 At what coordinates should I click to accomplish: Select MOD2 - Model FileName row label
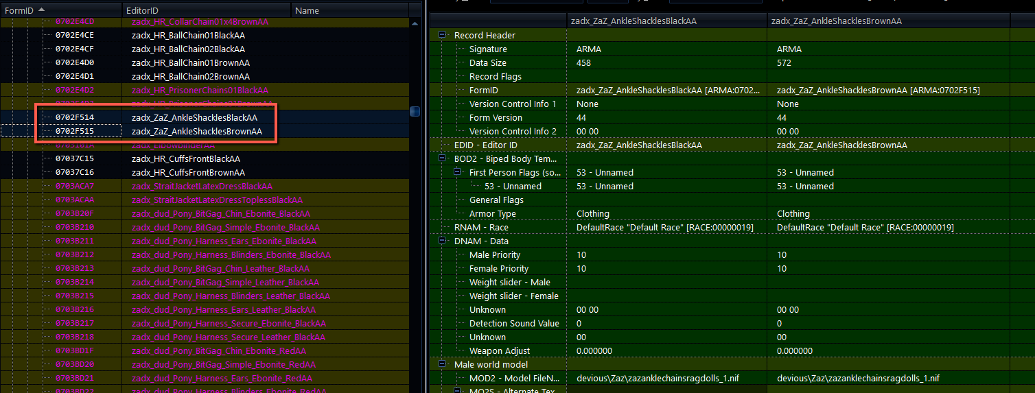(x=515, y=378)
